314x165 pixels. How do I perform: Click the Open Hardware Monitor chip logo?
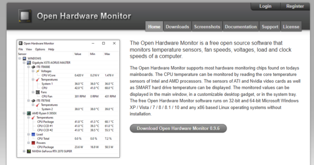coord(25,16)
